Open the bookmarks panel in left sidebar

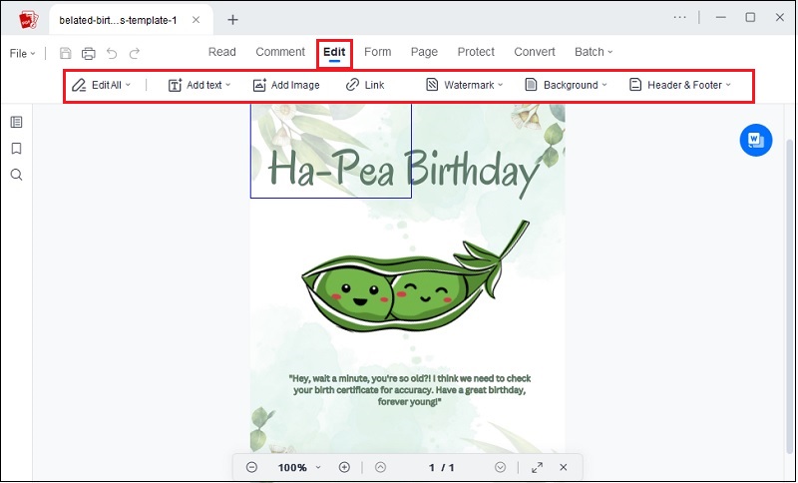[16, 148]
